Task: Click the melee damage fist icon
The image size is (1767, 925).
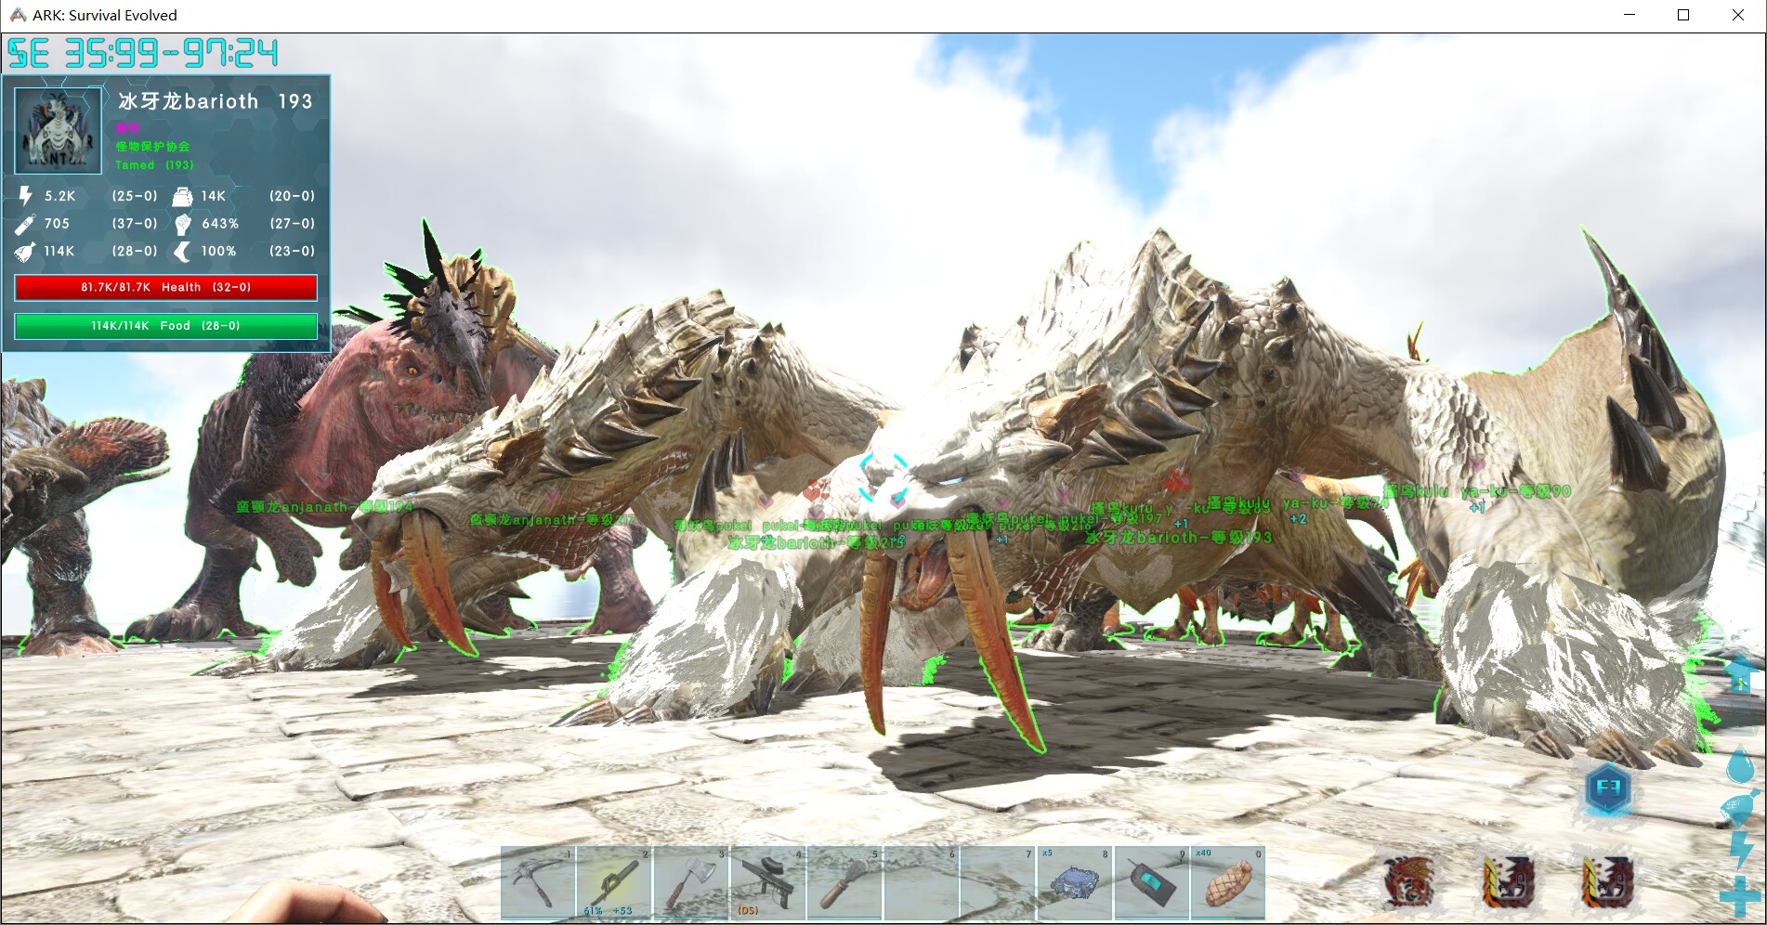Action: (182, 224)
